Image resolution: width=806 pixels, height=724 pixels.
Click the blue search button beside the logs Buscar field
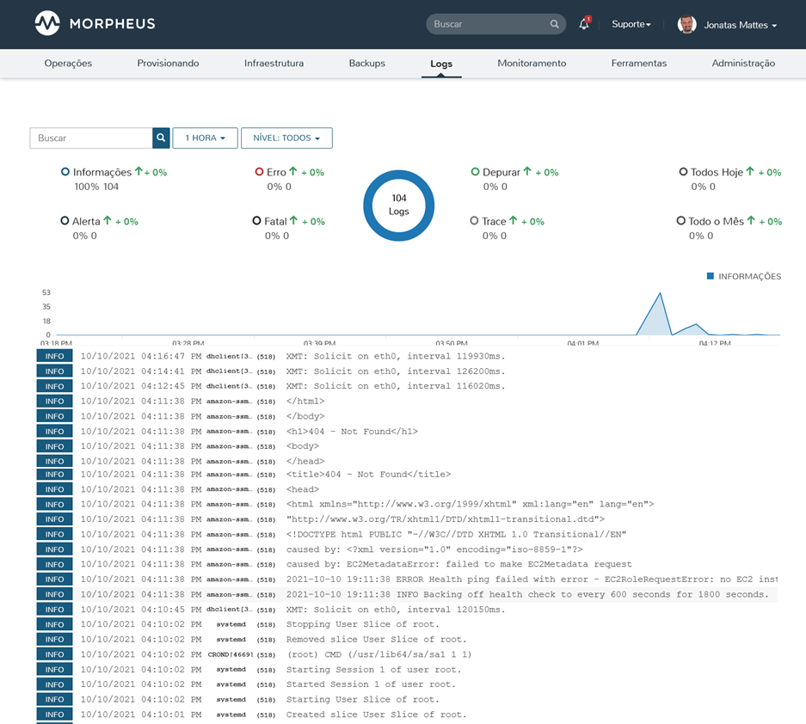tap(161, 138)
